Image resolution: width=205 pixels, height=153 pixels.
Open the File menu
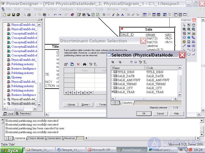(9, 9)
